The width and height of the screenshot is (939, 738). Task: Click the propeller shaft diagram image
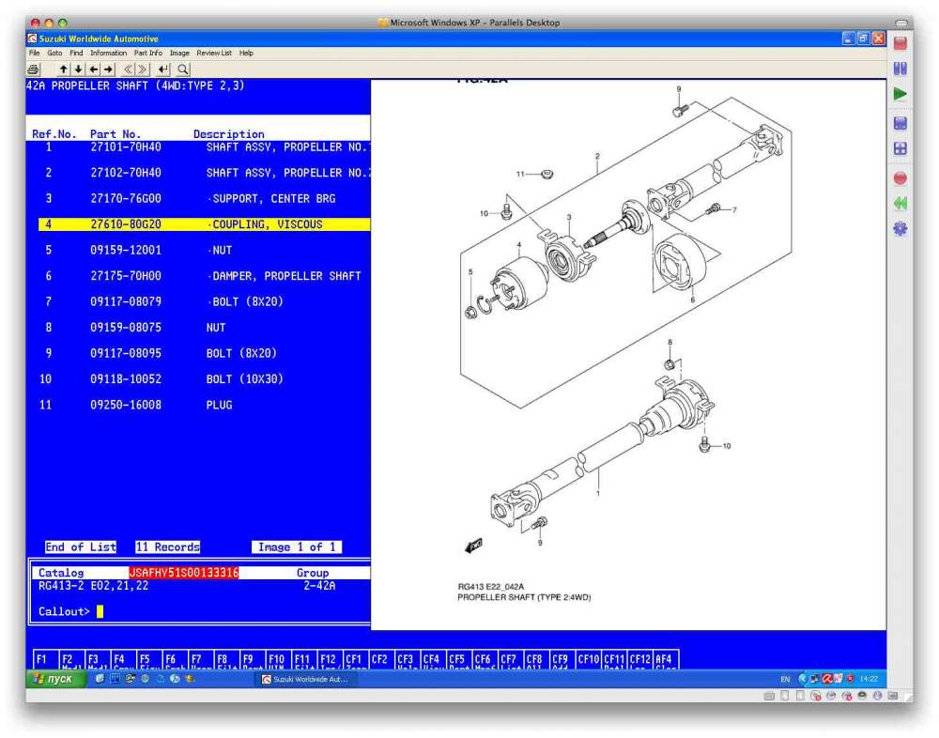click(x=628, y=355)
